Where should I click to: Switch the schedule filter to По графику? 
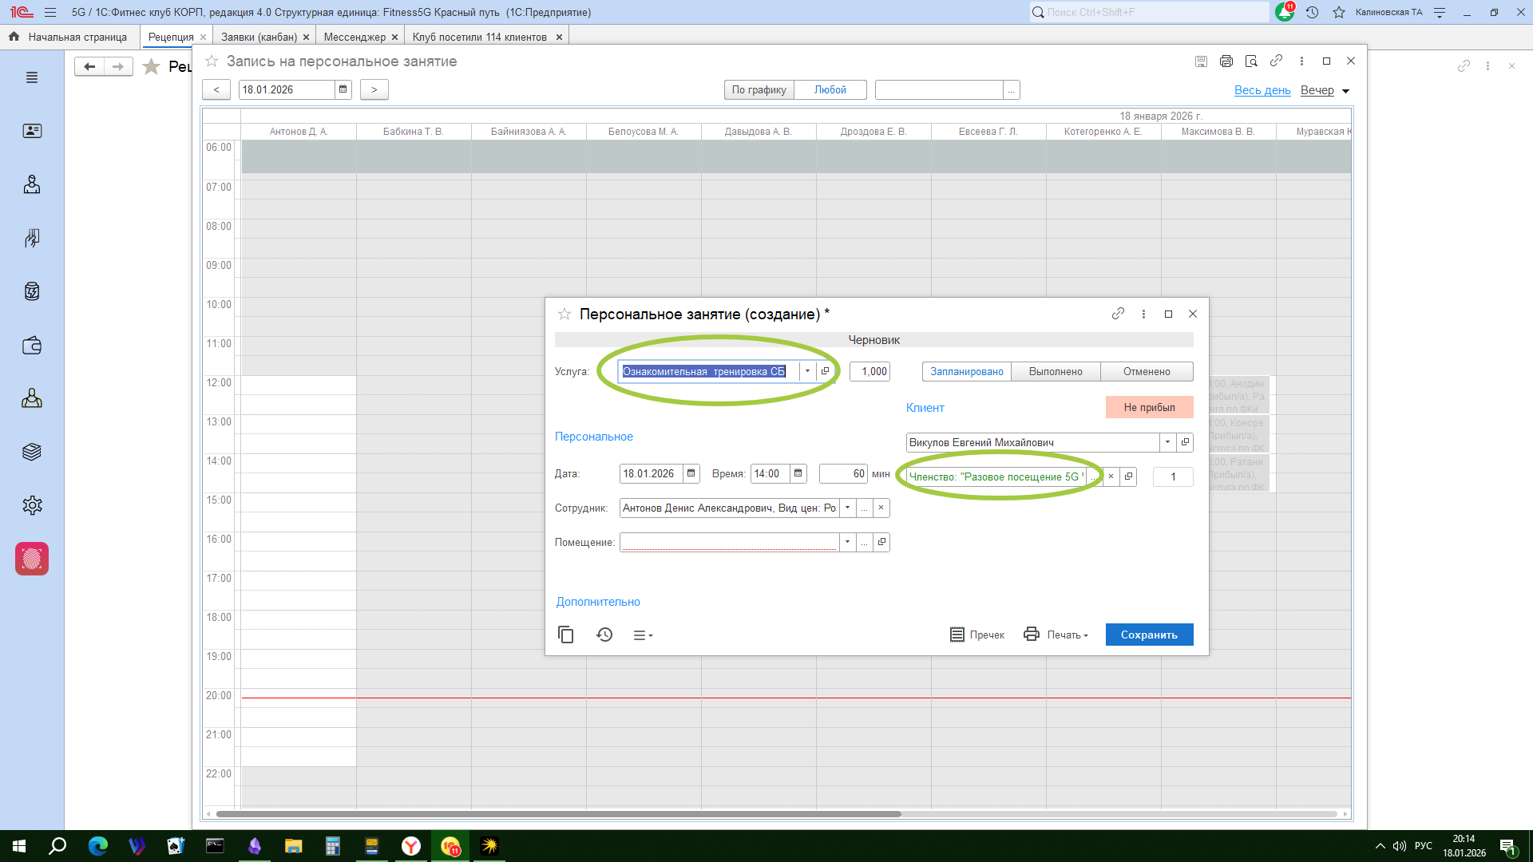(x=759, y=90)
